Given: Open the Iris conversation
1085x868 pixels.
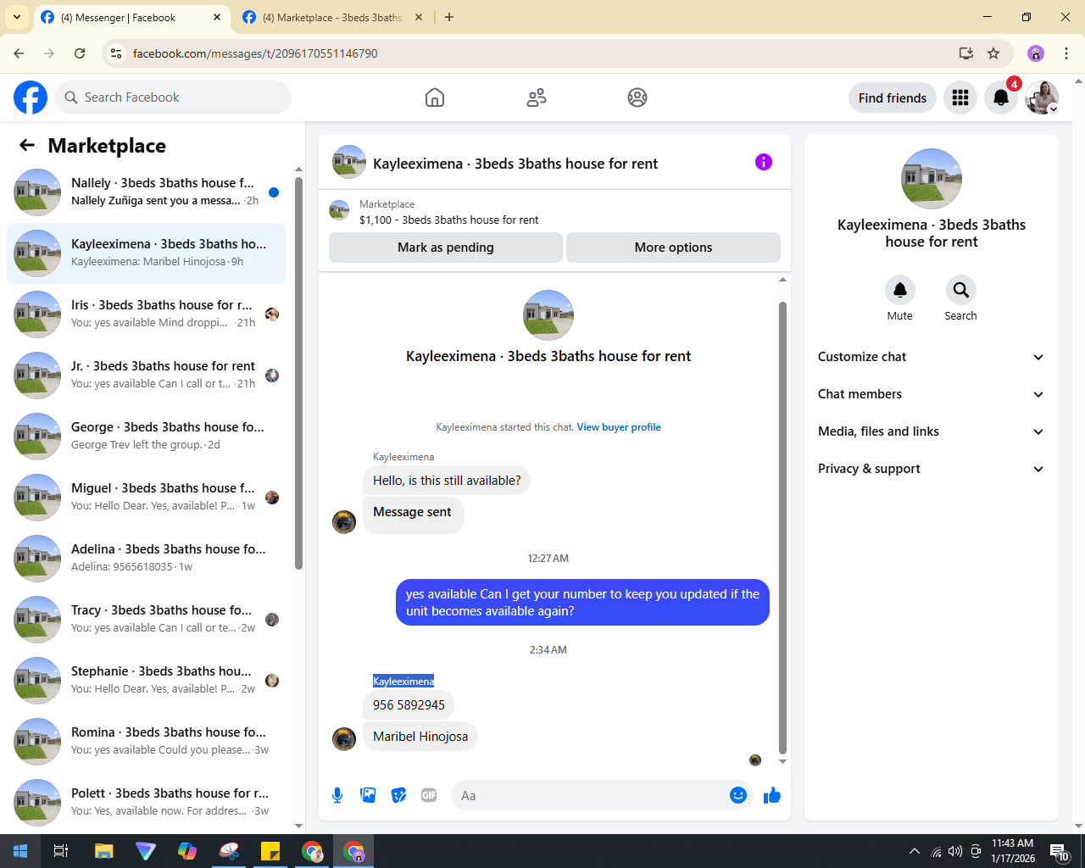Looking at the screenshot, I should point(146,314).
